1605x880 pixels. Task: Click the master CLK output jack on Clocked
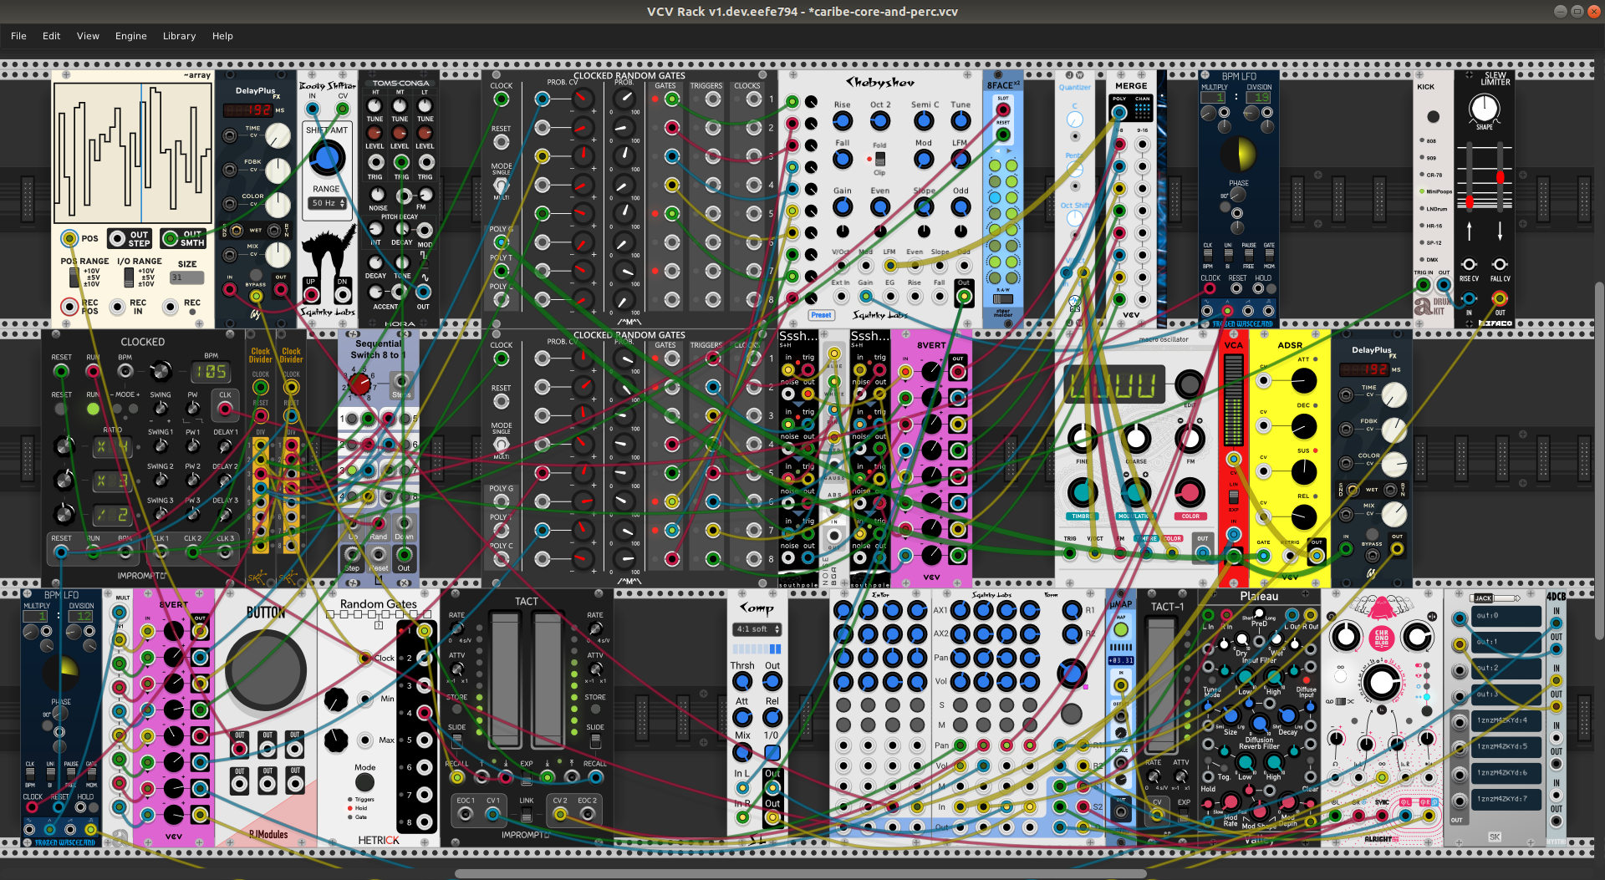click(x=225, y=408)
